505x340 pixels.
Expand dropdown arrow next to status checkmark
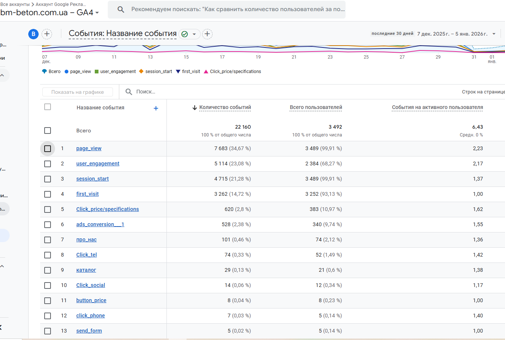(194, 34)
